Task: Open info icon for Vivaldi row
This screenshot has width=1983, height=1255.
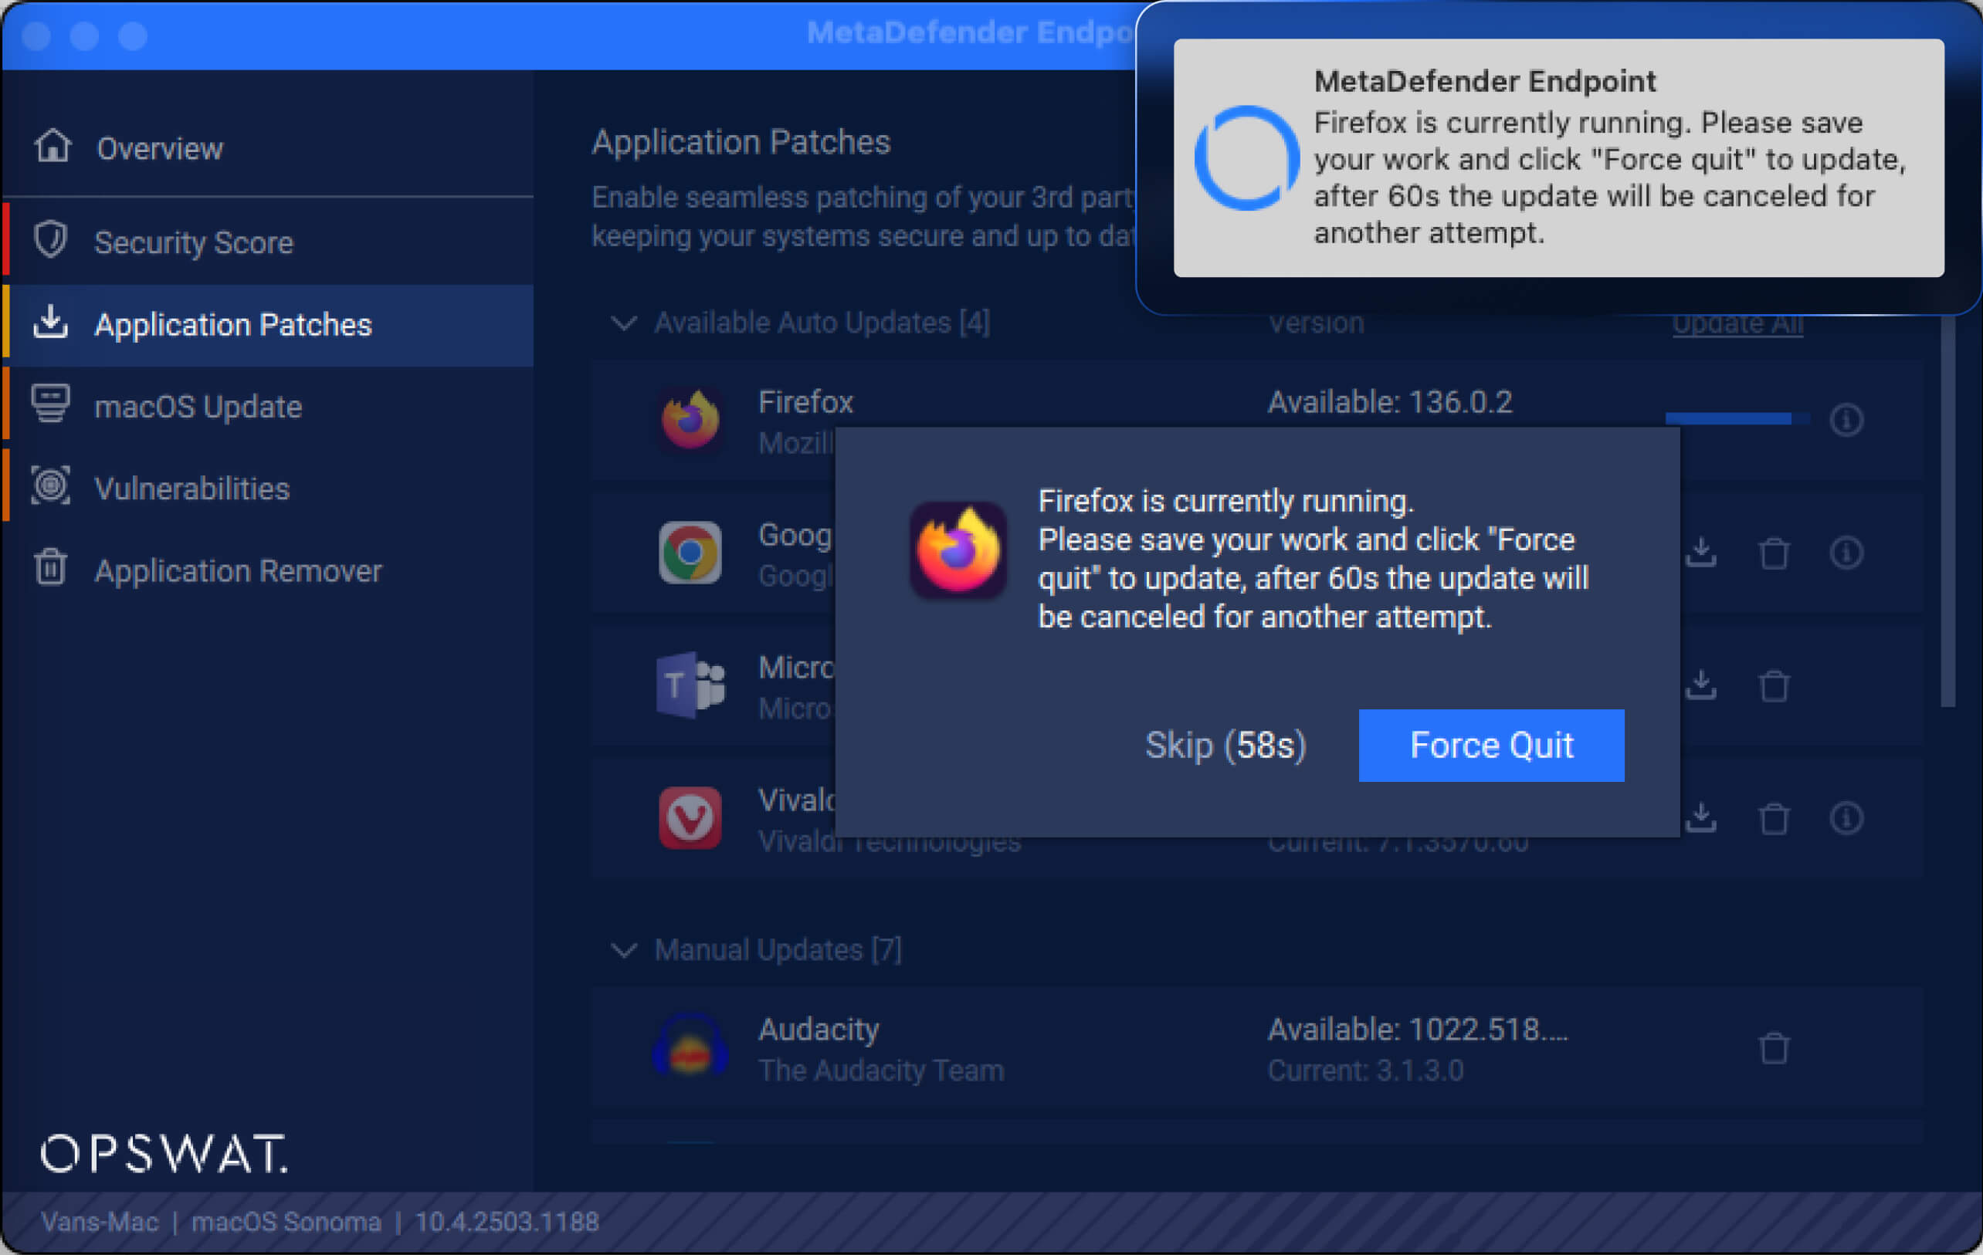Action: [1846, 818]
